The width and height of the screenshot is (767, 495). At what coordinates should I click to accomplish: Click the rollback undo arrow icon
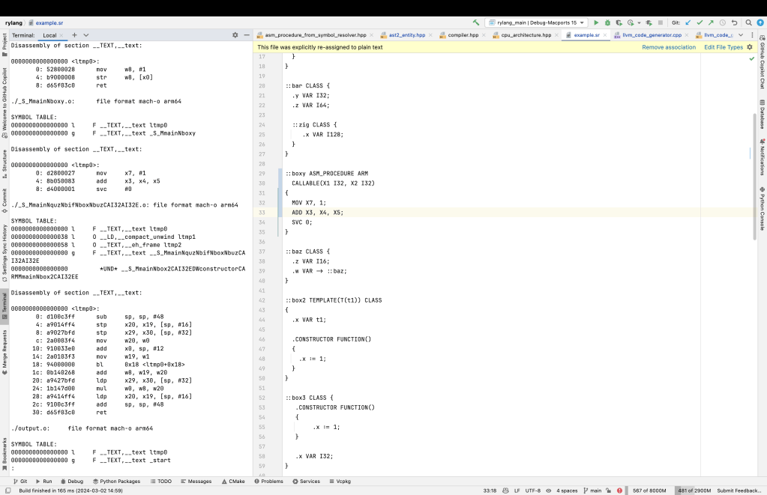coord(734,23)
